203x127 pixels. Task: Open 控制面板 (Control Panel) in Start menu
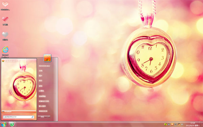(x=42, y=96)
